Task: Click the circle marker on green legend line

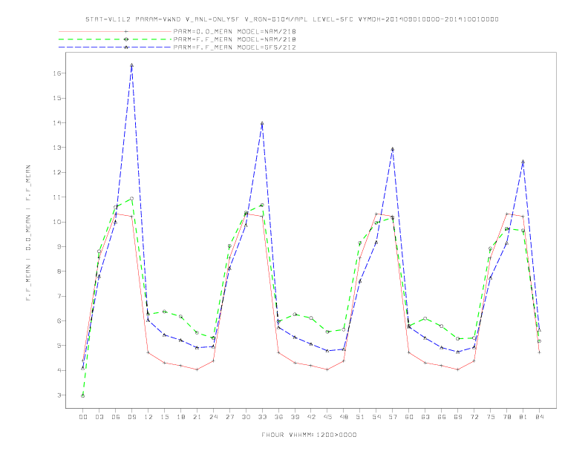Action: [126, 39]
